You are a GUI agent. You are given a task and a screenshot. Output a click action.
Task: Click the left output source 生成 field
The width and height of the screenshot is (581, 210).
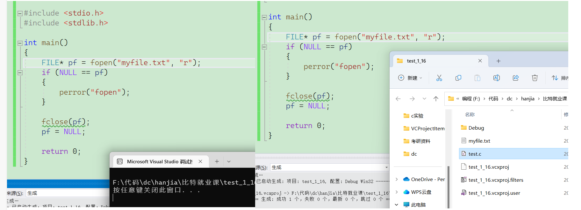click(67, 193)
